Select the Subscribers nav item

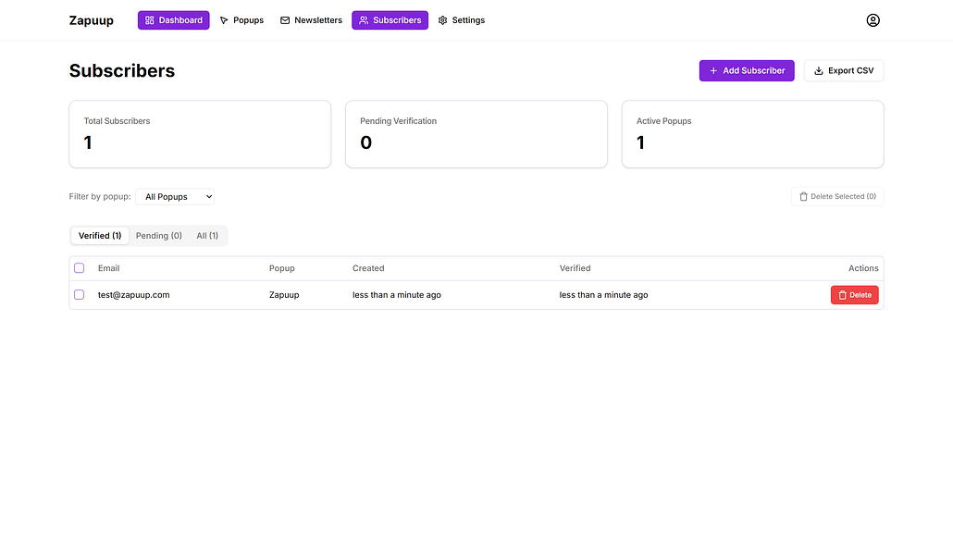tap(390, 20)
